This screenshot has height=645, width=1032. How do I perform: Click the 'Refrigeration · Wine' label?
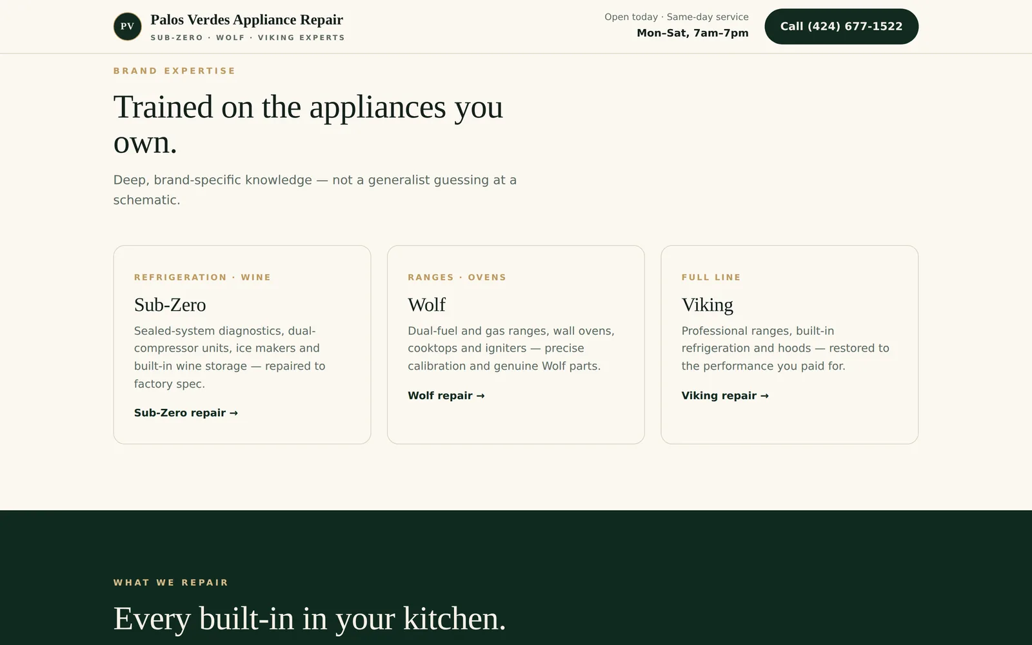coord(203,277)
